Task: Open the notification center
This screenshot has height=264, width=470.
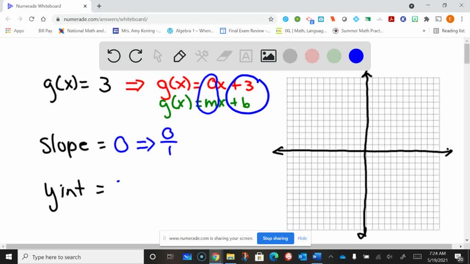Action: pyautogui.click(x=459, y=257)
